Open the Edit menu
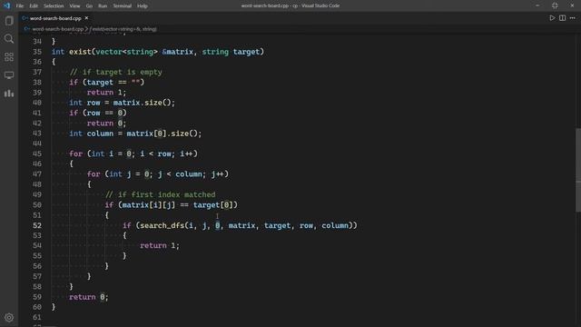The height and width of the screenshot is (327, 581). point(34,6)
